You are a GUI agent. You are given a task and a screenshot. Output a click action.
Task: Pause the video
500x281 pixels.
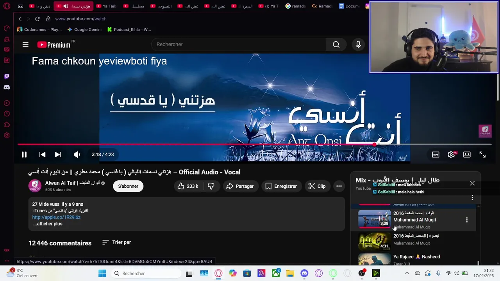click(x=24, y=155)
